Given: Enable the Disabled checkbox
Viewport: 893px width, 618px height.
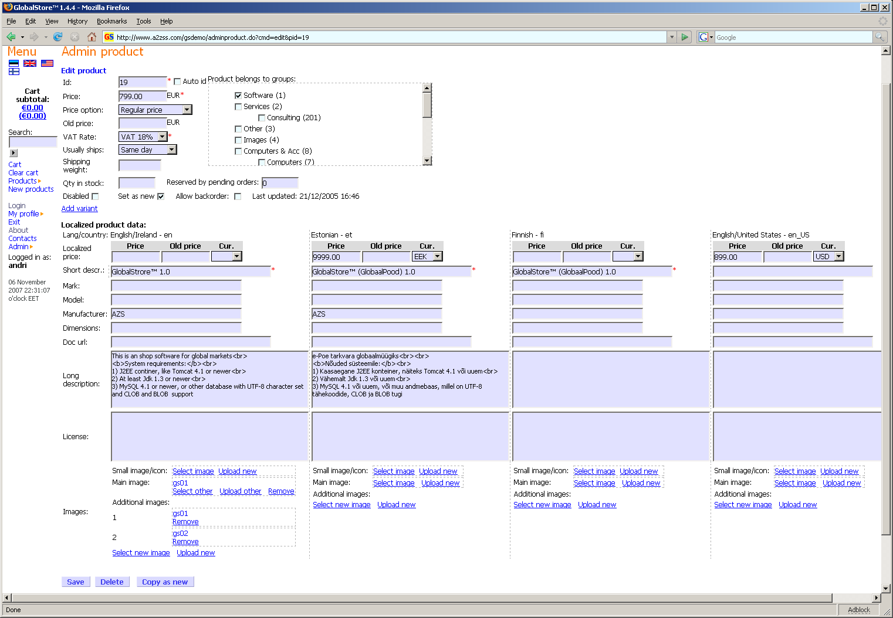Looking at the screenshot, I should [95, 196].
